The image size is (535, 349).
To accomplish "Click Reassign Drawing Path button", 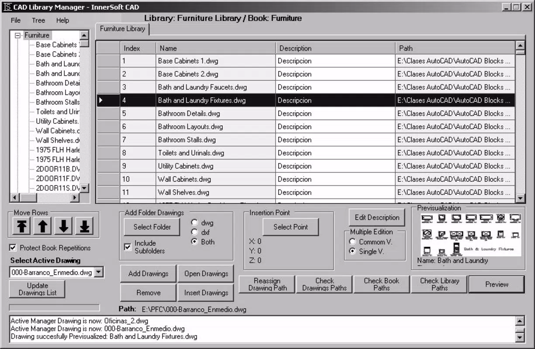I will click(267, 284).
